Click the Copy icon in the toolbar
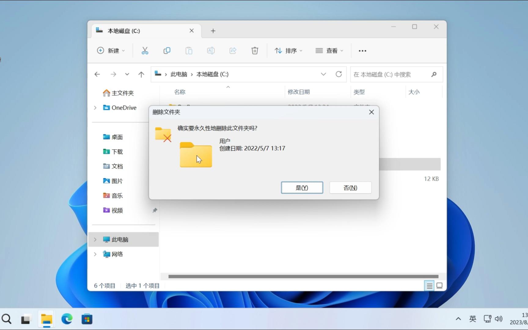528x330 pixels. pos(167,50)
